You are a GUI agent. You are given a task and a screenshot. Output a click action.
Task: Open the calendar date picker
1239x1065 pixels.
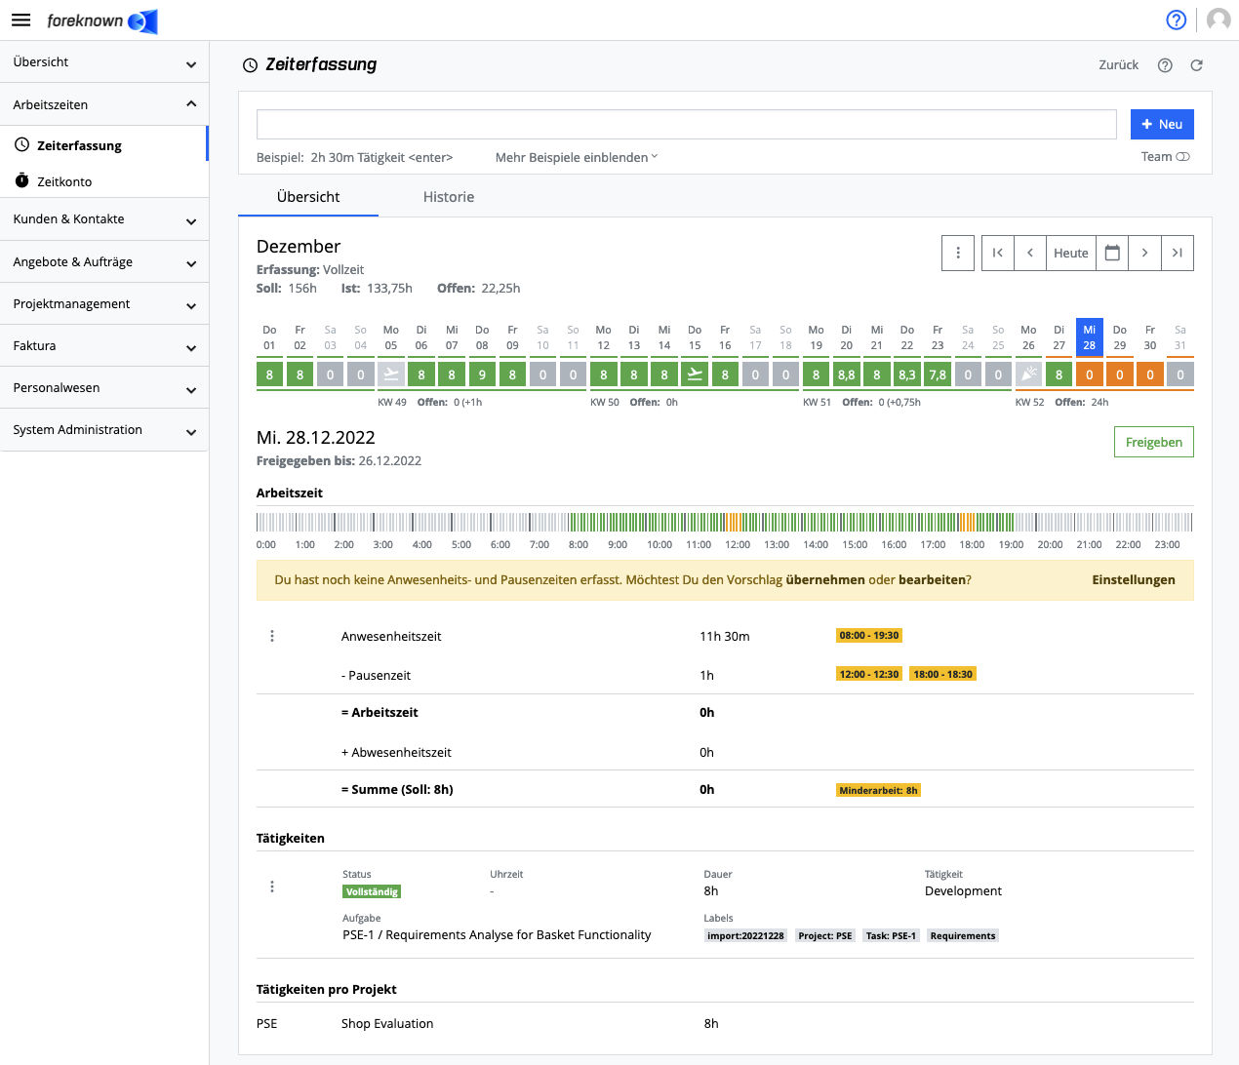pyautogui.click(x=1112, y=253)
